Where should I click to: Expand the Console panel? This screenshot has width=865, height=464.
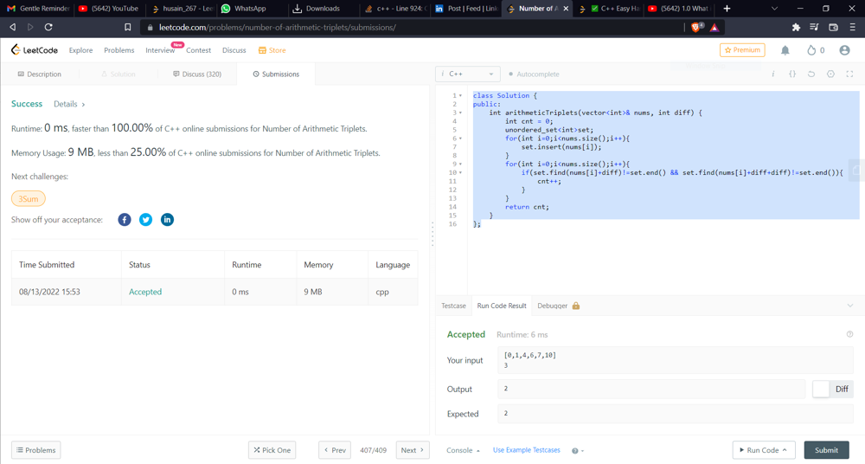463,450
